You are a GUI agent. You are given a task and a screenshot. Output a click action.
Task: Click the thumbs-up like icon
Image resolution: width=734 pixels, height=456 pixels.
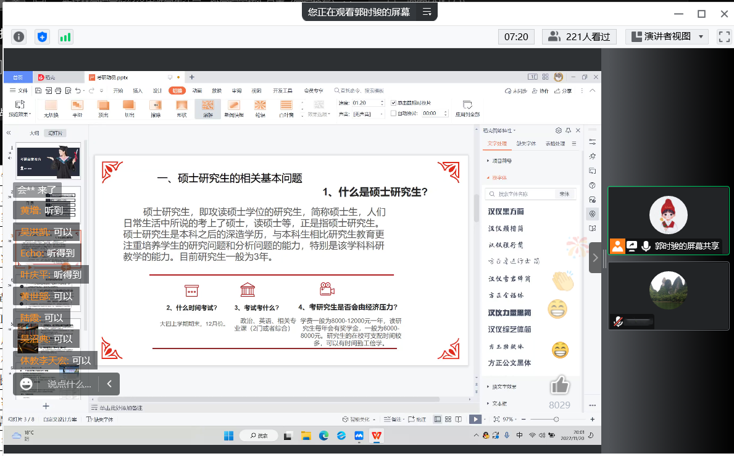coord(559,386)
